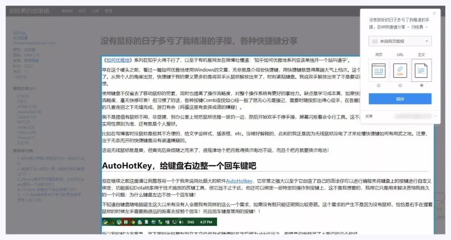Viewport: 451px width, 240px height.
Task: Close the web clipper popup
Action: 434,13
